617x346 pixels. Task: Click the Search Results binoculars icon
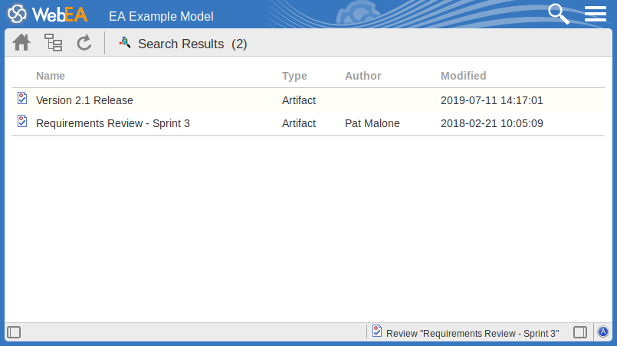125,43
